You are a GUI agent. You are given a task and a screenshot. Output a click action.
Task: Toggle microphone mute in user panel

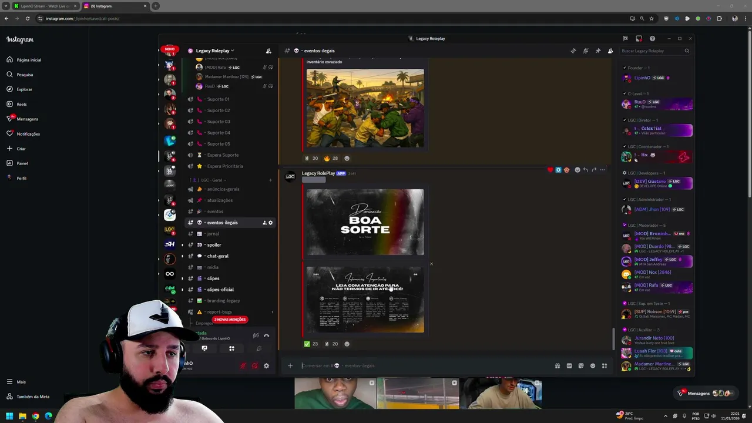tap(243, 365)
